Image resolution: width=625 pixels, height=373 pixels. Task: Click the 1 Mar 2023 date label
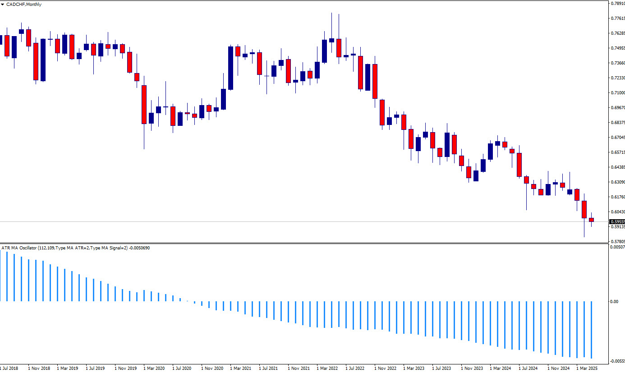414,368
